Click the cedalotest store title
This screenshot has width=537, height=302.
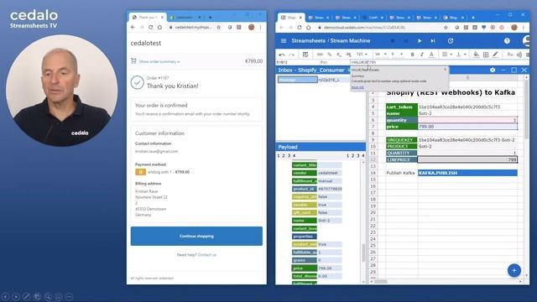click(x=145, y=43)
